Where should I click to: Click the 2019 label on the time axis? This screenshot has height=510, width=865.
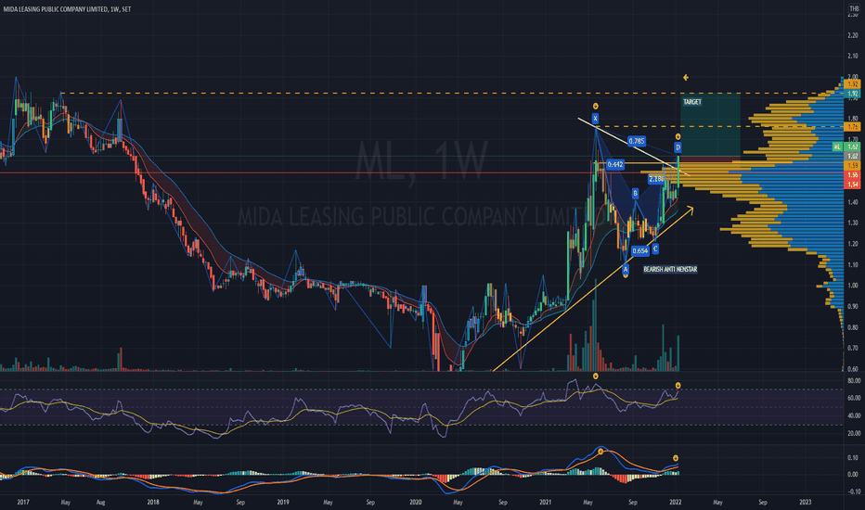pyautogui.click(x=282, y=503)
